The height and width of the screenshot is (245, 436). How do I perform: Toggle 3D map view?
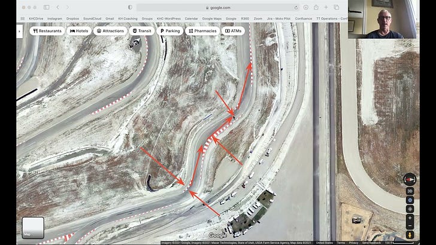[410, 191]
